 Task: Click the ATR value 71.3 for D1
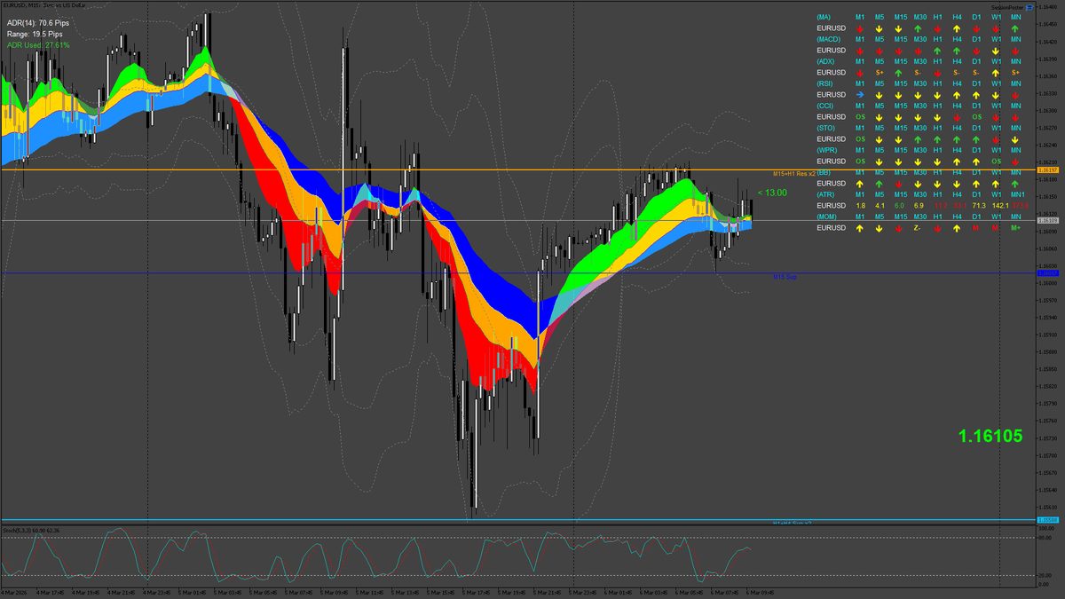pyautogui.click(x=979, y=206)
